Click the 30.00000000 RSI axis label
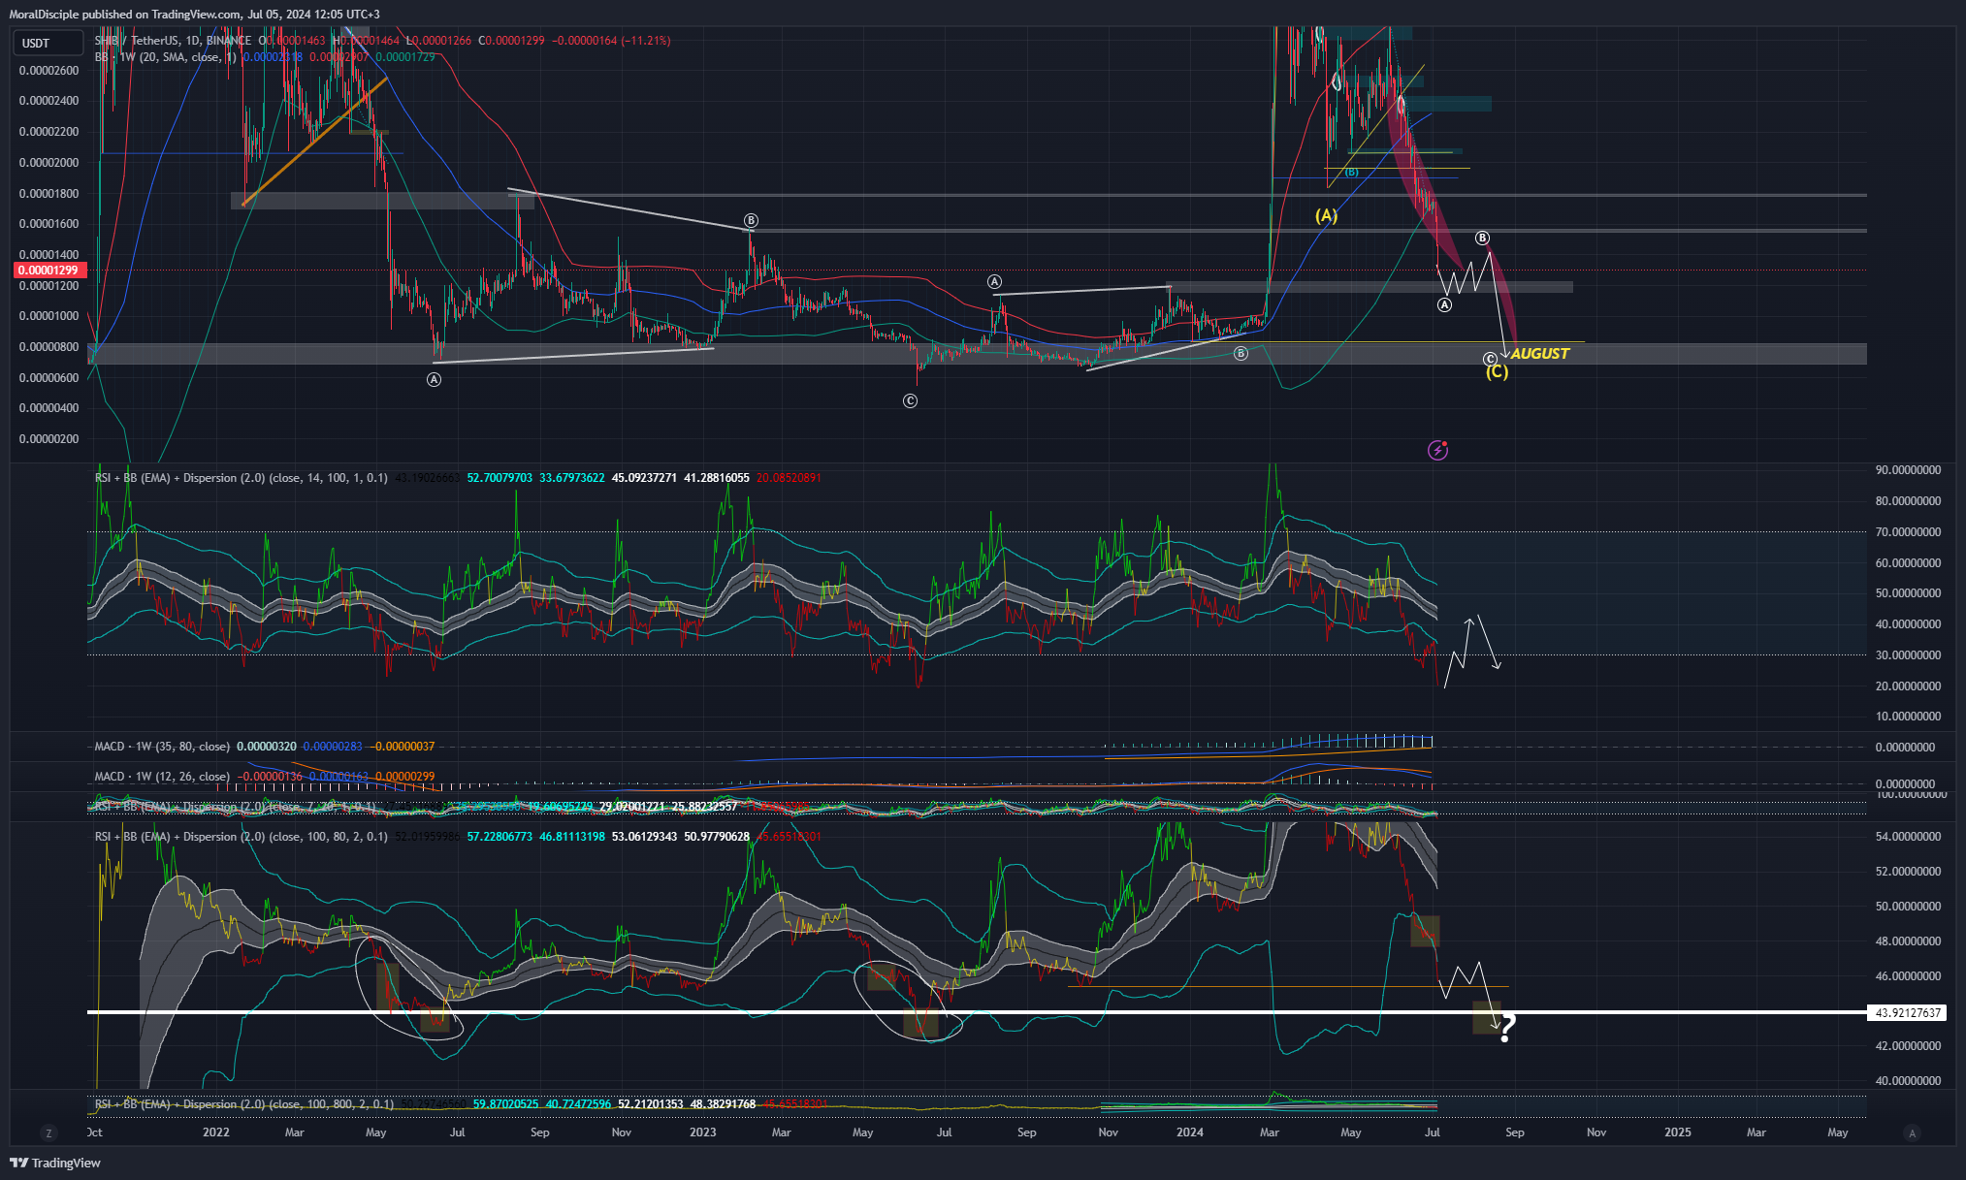This screenshot has height=1180, width=1966. point(1908,655)
